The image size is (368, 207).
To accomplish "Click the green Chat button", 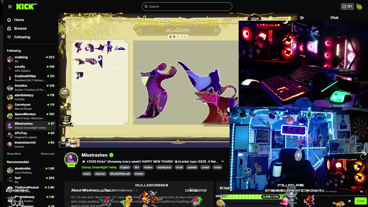I will click(361, 201).
